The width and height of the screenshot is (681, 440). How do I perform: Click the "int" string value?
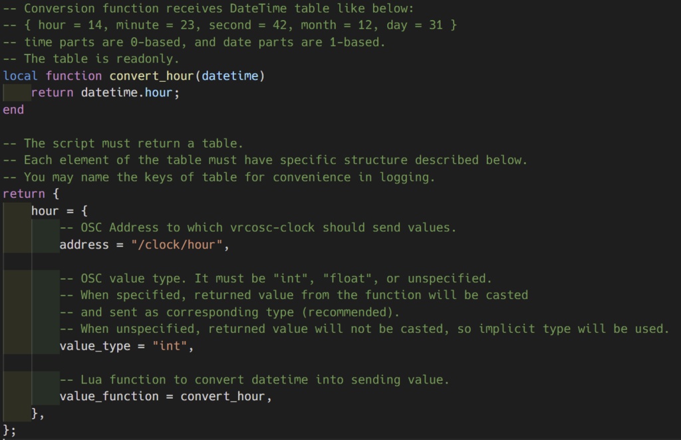coord(170,346)
